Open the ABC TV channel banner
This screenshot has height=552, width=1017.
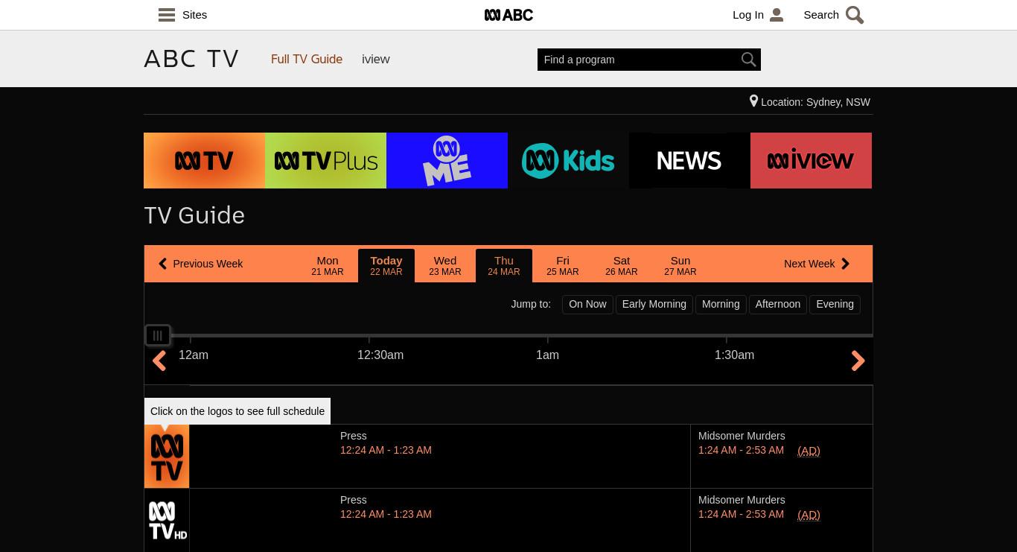pos(204,160)
